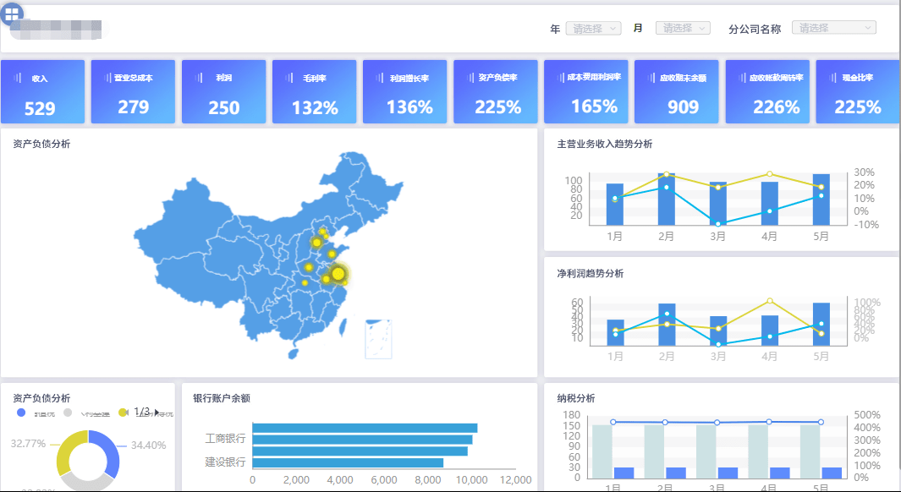Click the bar icon on 收入 card
This screenshot has height=492, width=901.
click(18, 78)
